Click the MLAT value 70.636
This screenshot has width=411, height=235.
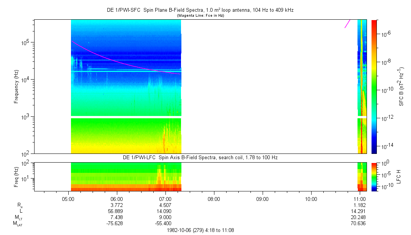pos(359,224)
